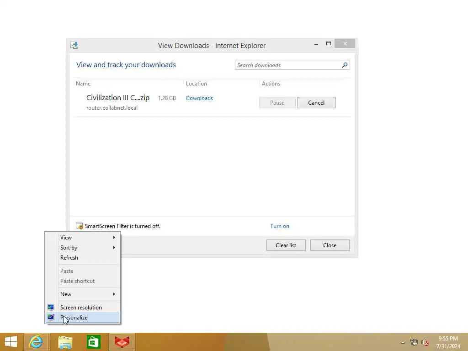Select the Civilization III C....zip file name
Screen dimensions: 468x351
(x=118, y=98)
